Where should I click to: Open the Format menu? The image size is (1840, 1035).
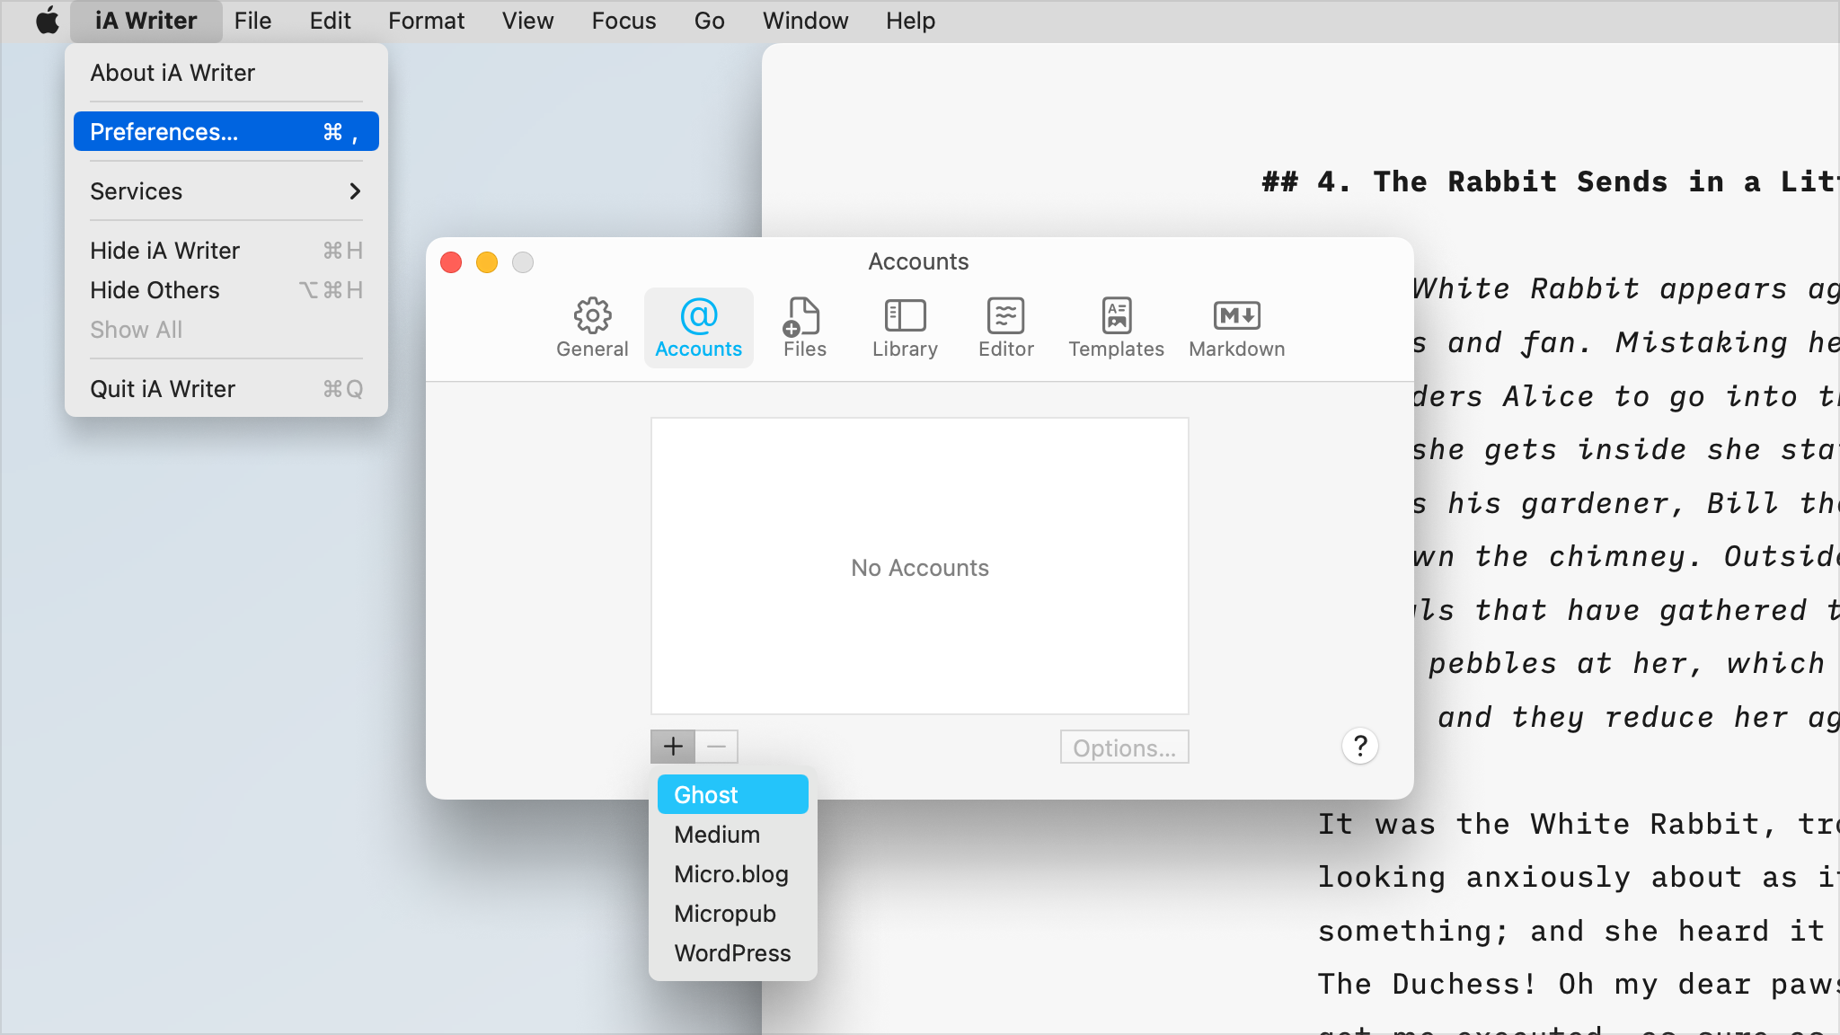tap(426, 21)
